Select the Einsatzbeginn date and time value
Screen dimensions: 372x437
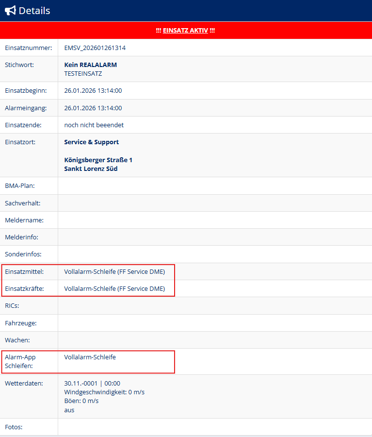93,91
